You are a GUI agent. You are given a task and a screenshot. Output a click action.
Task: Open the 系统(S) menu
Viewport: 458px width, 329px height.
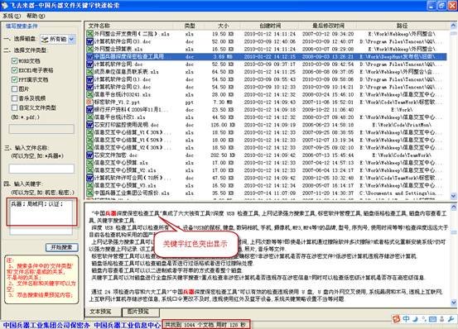click(12, 16)
